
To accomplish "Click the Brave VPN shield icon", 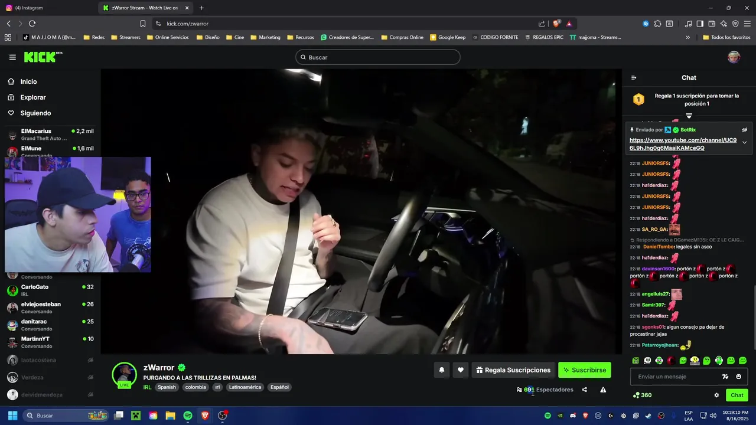I will tap(735, 24).
